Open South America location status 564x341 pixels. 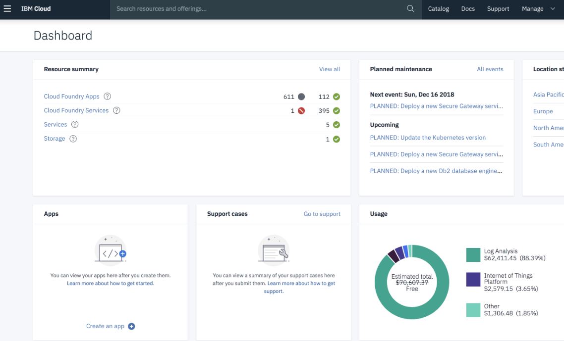point(548,145)
